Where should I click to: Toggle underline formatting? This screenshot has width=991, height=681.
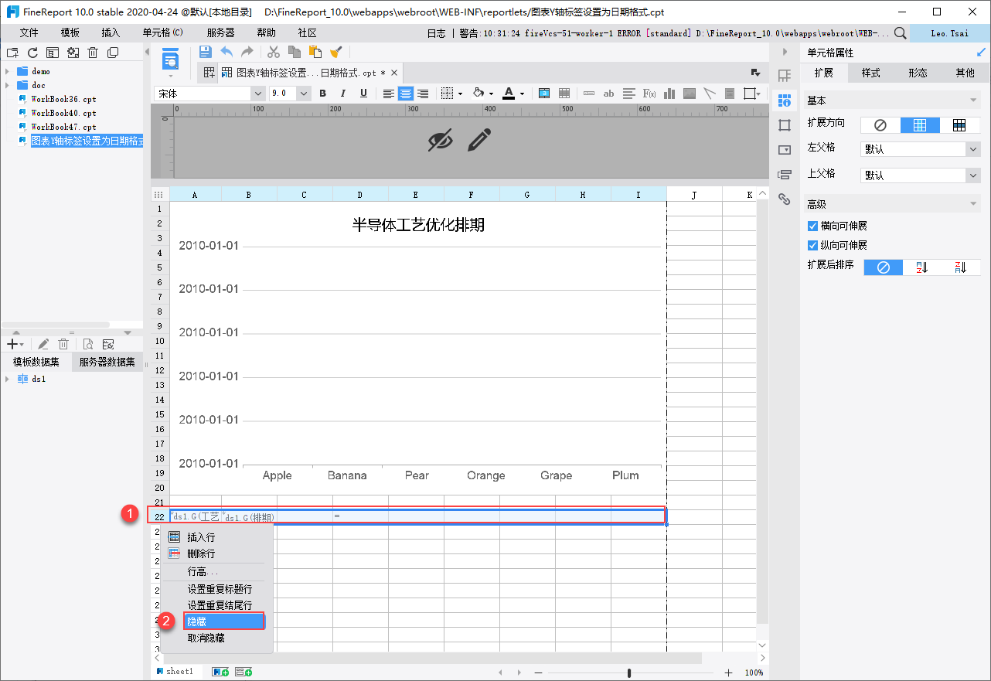[x=363, y=94]
